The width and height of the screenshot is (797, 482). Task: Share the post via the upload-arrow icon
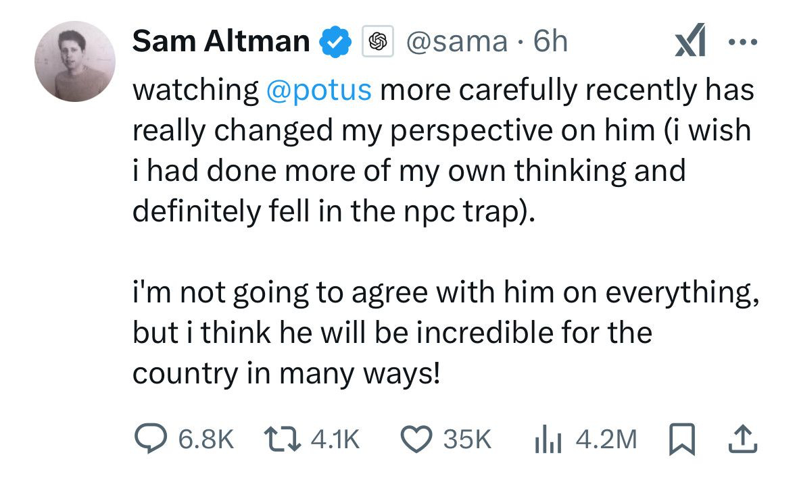(742, 440)
